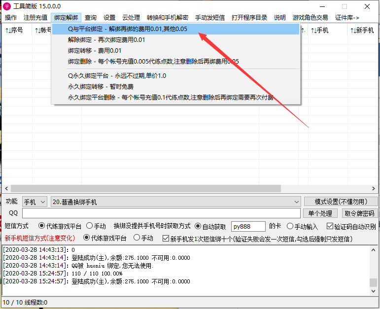Image resolution: width=380 pixels, height=309 pixels.
Task: Expand the 功能 手机 dropdown
Action: (x=35, y=202)
